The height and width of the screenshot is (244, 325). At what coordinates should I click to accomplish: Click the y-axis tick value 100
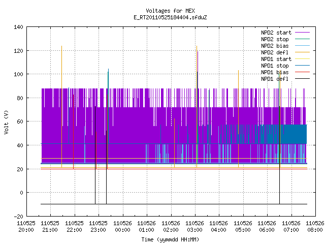tap(18, 74)
